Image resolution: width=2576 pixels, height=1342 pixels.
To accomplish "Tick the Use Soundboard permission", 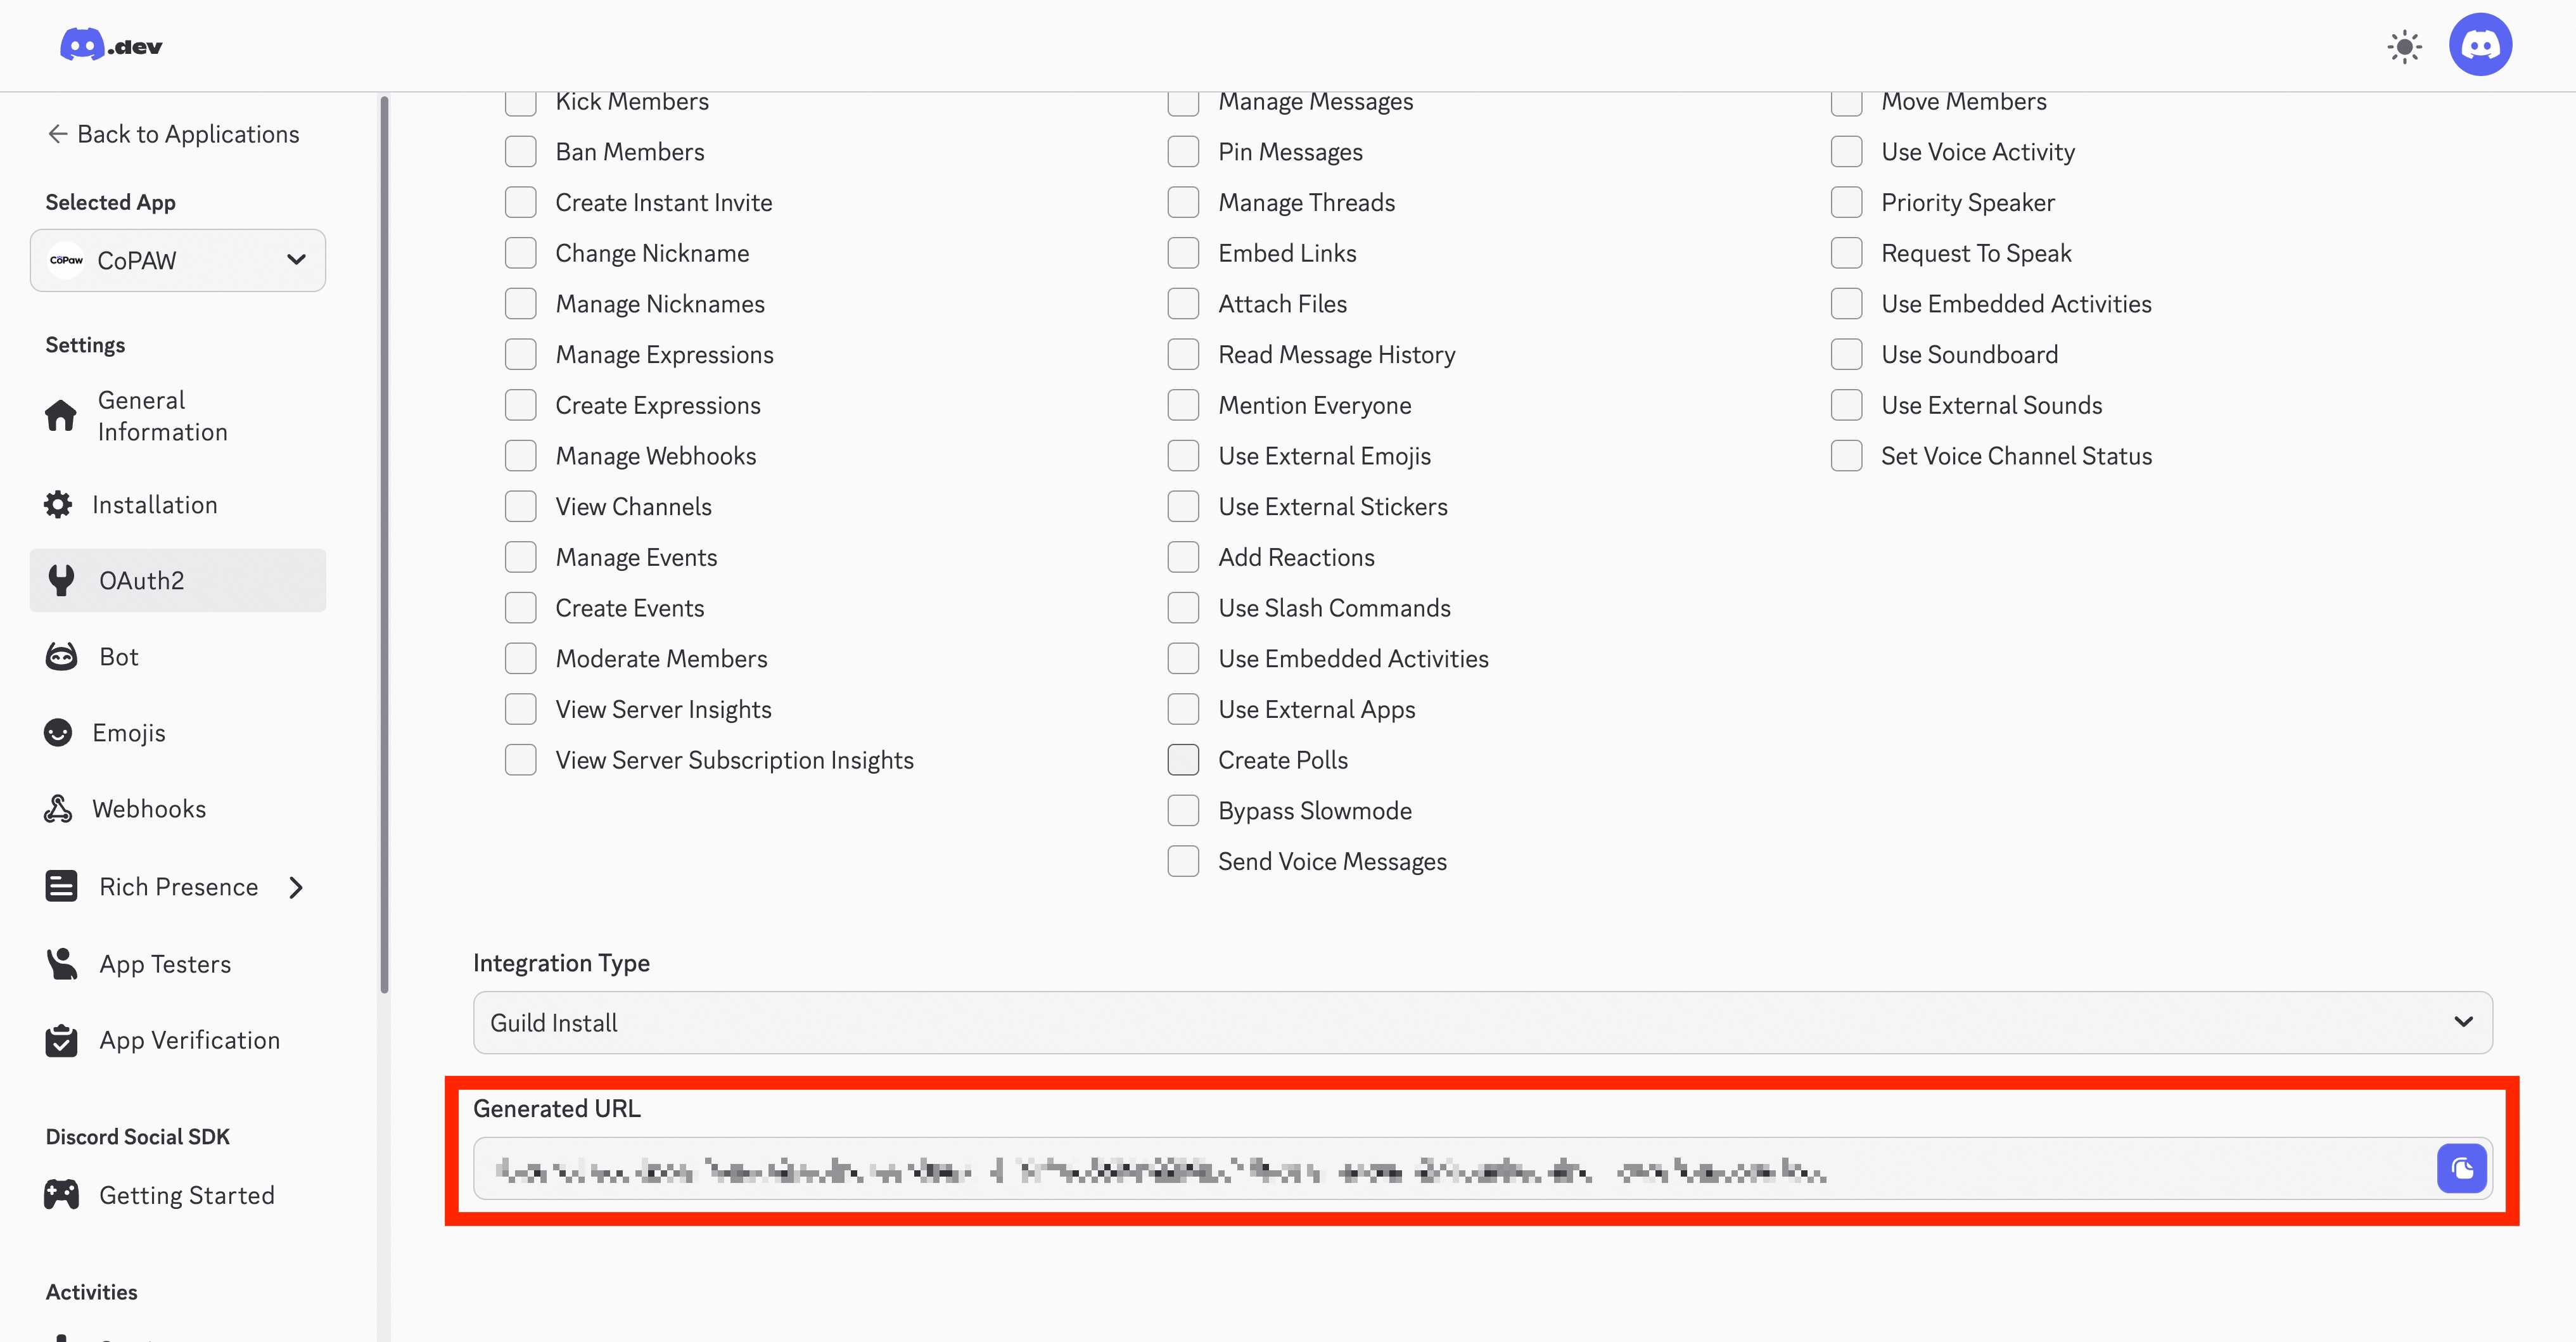I will pyautogui.click(x=1846, y=354).
